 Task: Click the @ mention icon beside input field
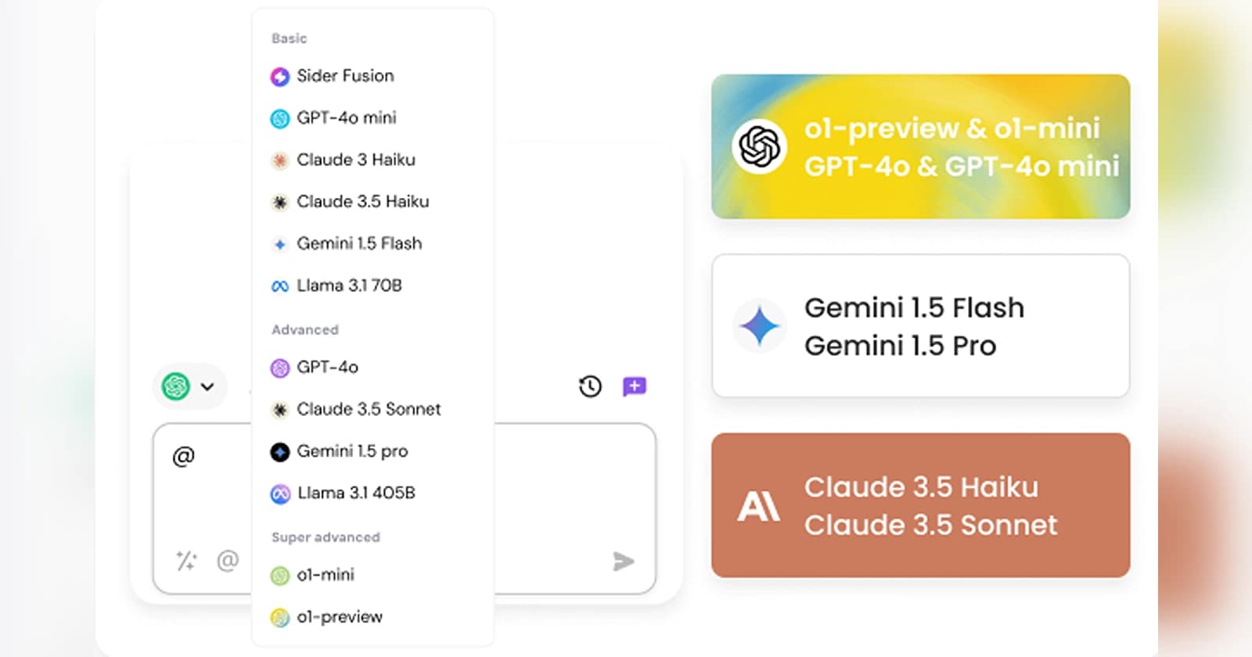pos(225,561)
